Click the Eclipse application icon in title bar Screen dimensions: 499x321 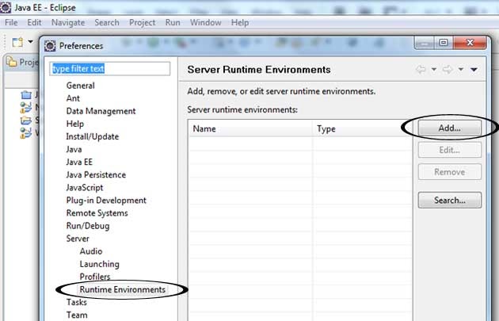coord(6,7)
